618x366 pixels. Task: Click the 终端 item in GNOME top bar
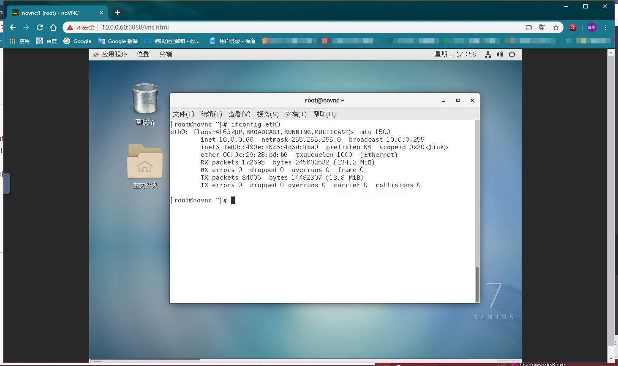[166, 54]
